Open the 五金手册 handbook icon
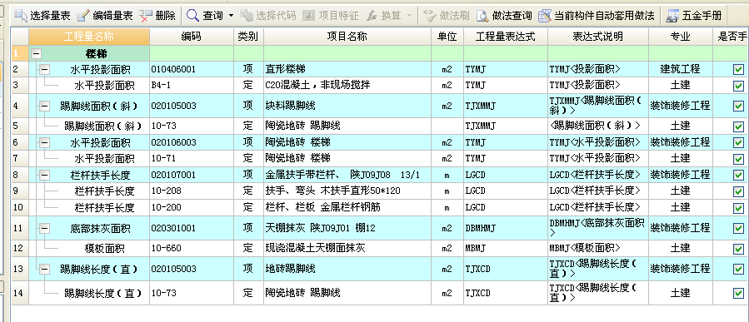The image size is (749, 322). 672,16
